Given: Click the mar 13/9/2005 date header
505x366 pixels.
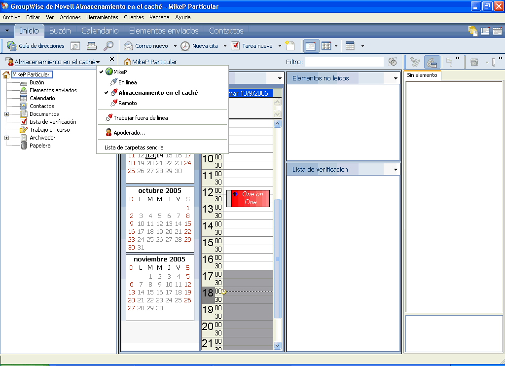Looking at the screenshot, I should 251,93.
